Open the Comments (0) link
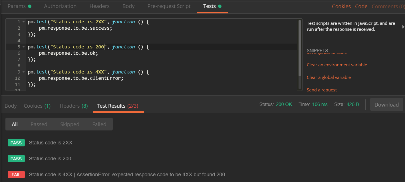 pos(388,7)
